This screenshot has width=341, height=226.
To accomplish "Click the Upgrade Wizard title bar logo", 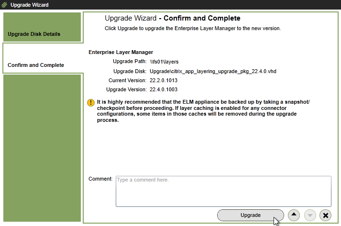I will (4, 5).
